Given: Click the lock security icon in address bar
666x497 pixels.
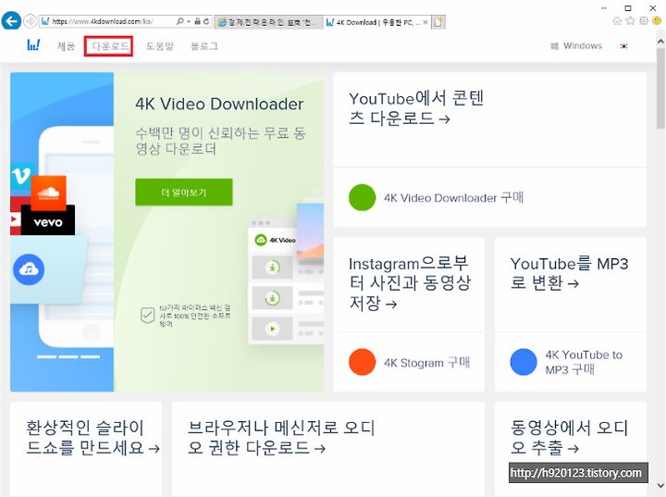Looking at the screenshot, I should pos(198,21).
